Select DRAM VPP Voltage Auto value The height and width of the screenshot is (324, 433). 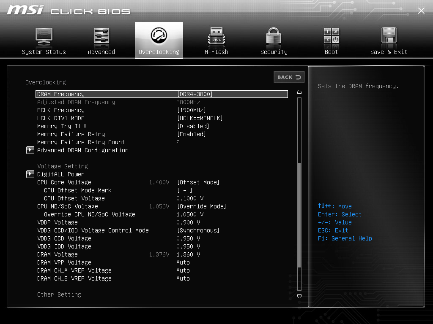click(x=183, y=262)
